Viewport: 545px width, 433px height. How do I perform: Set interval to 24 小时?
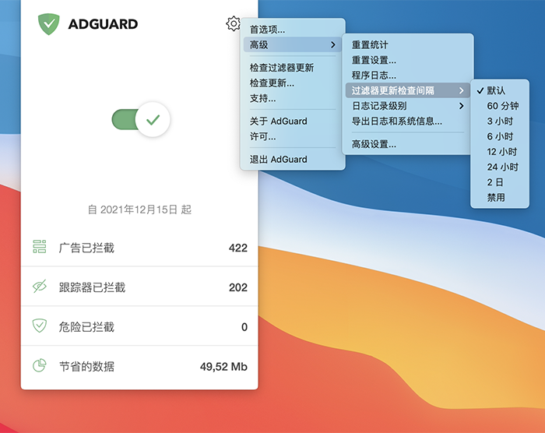pos(500,167)
